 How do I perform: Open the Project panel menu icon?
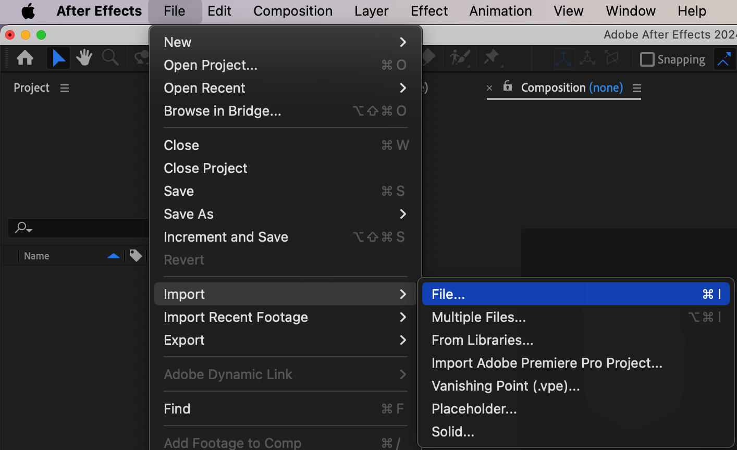point(65,88)
